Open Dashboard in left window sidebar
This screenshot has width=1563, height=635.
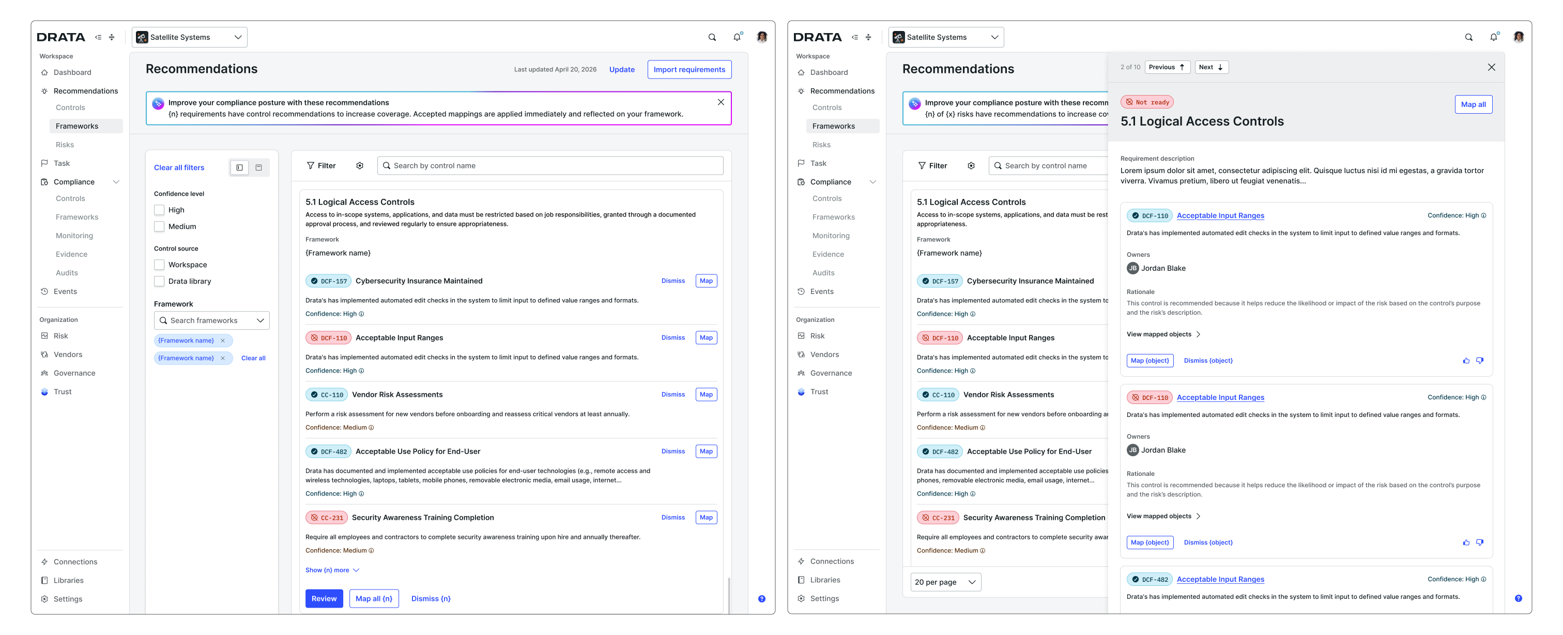point(72,72)
